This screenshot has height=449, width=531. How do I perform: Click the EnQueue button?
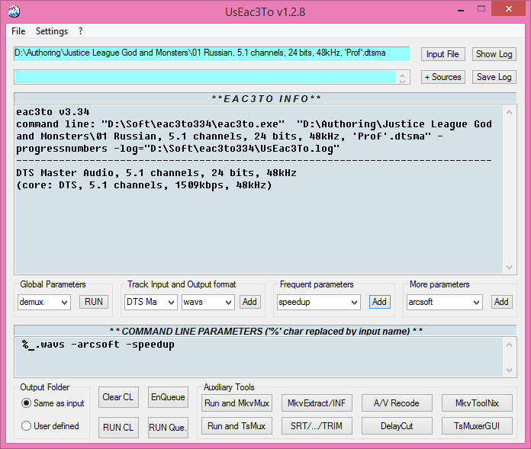168,397
